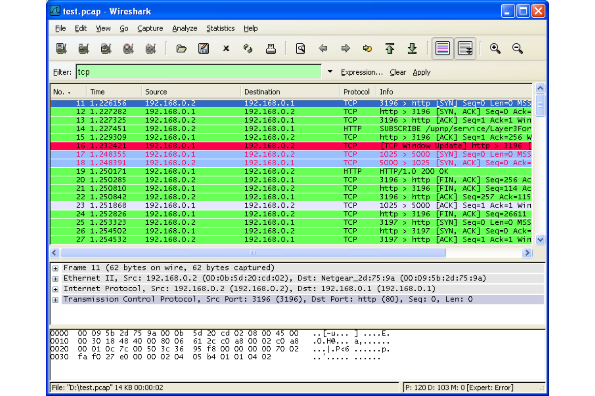Viewport: 595px width, 396px height.
Task: Go to the last packet
Action: pyautogui.click(x=411, y=49)
